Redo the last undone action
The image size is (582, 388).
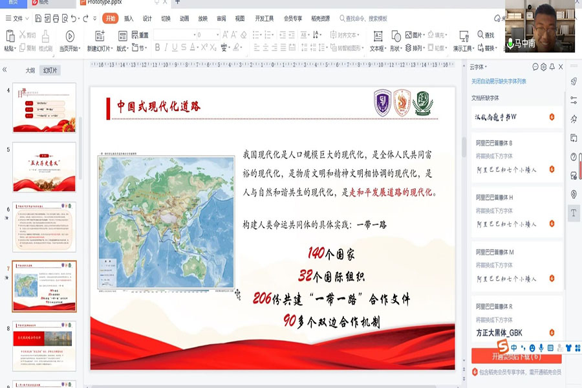(x=86, y=18)
